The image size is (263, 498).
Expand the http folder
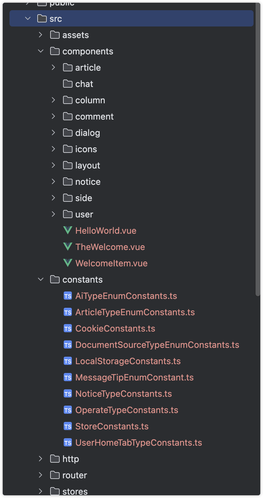click(41, 459)
